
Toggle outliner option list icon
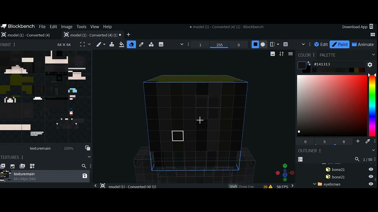point(300,159)
